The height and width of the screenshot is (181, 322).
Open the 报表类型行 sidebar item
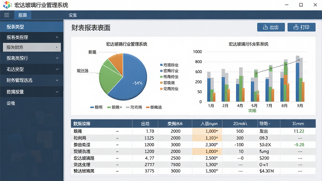click(32, 58)
